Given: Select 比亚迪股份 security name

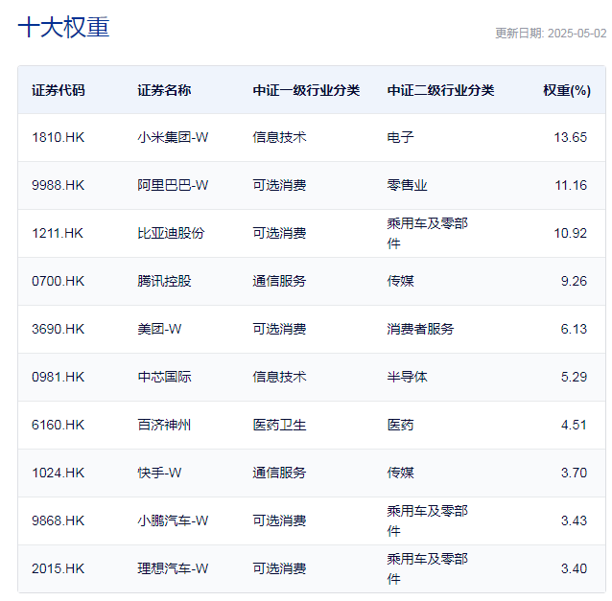Looking at the screenshot, I should [x=171, y=233].
